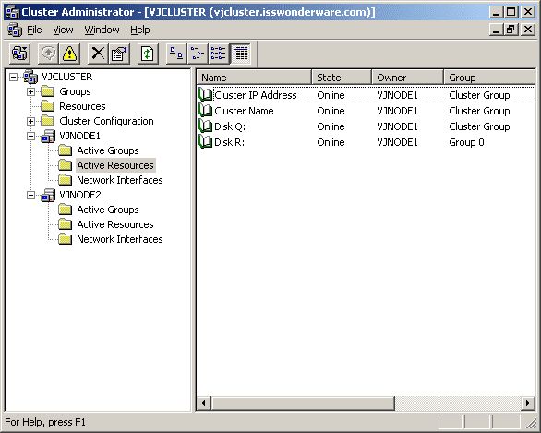Switch to Large Icons view
Image resolution: width=541 pixels, height=433 pixels.
coord(176,54)
